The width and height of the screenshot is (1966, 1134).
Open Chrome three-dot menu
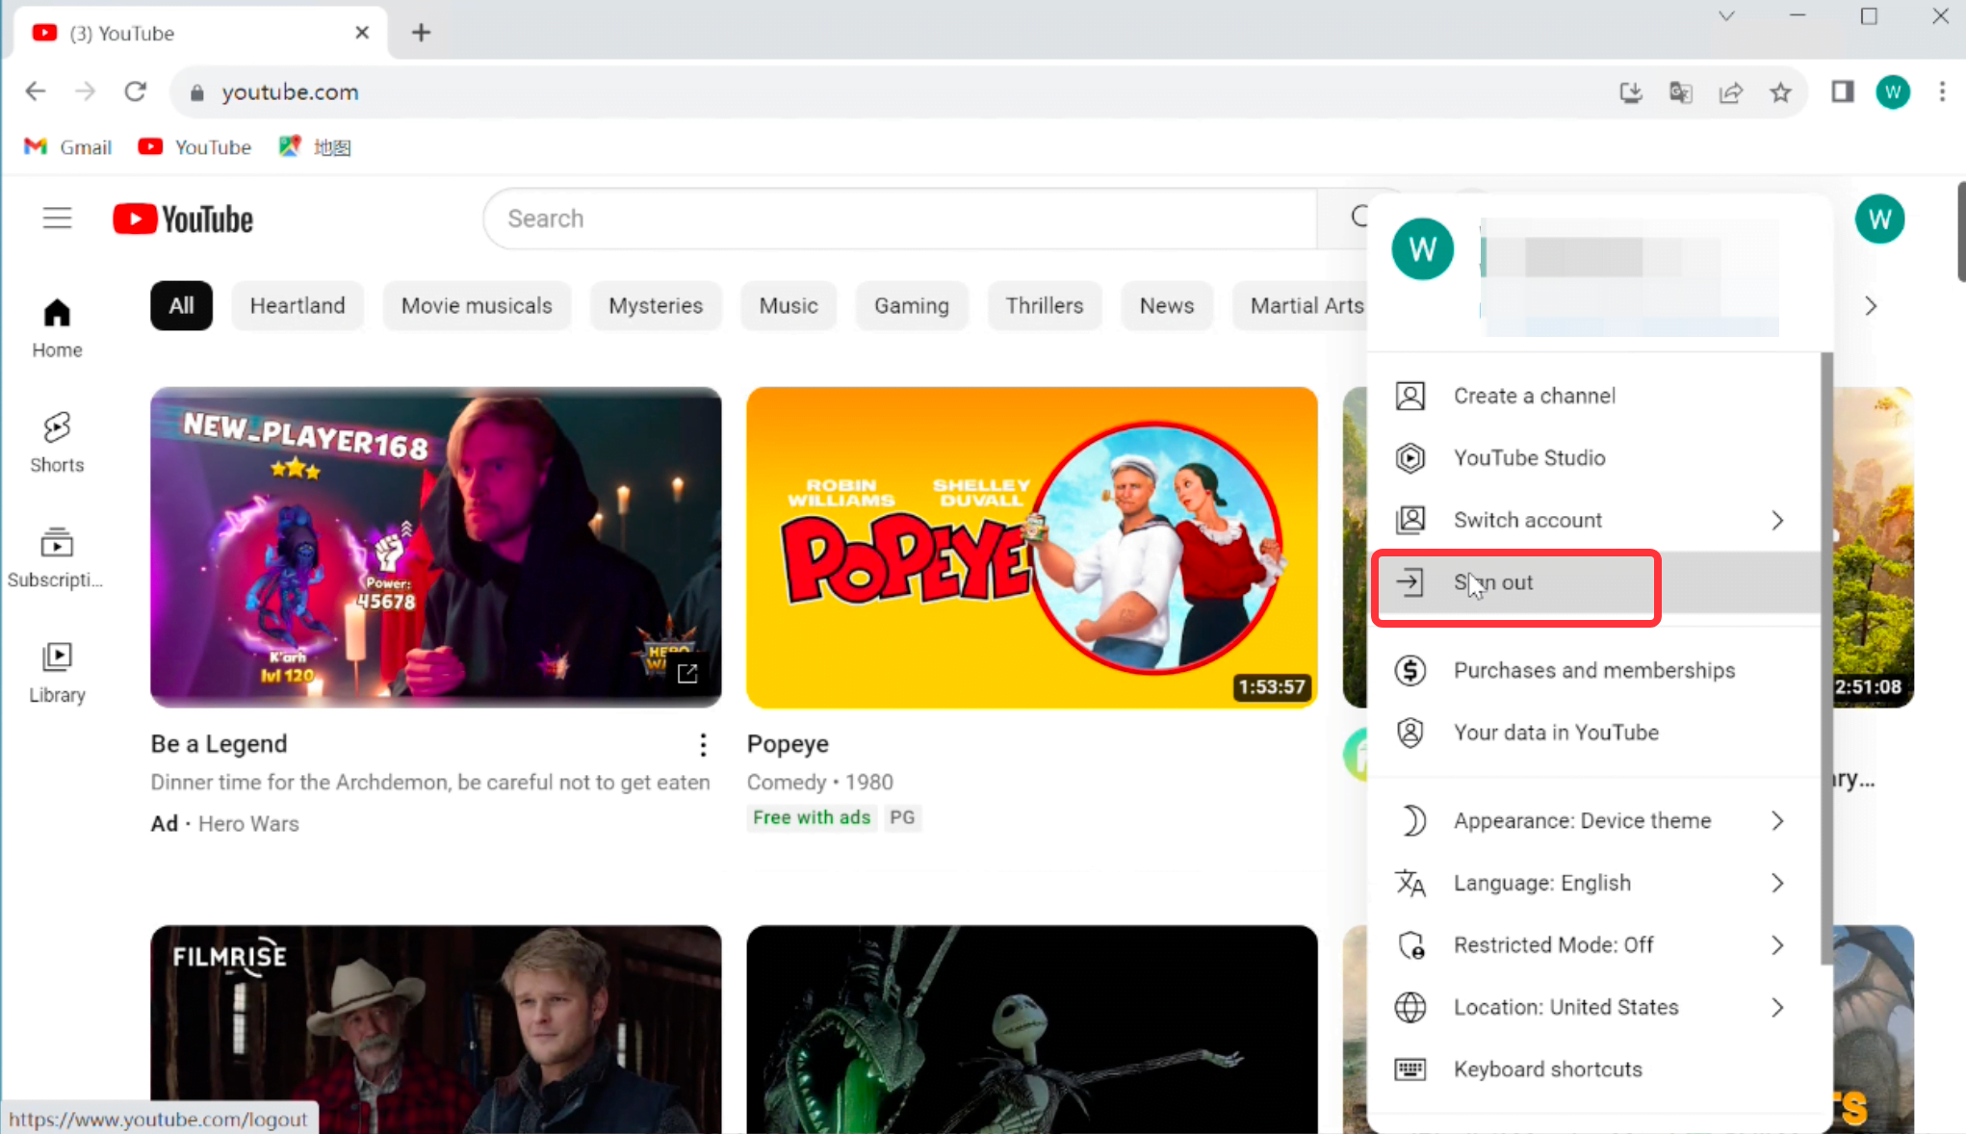pyautogui.click(x=1943, y=92)
